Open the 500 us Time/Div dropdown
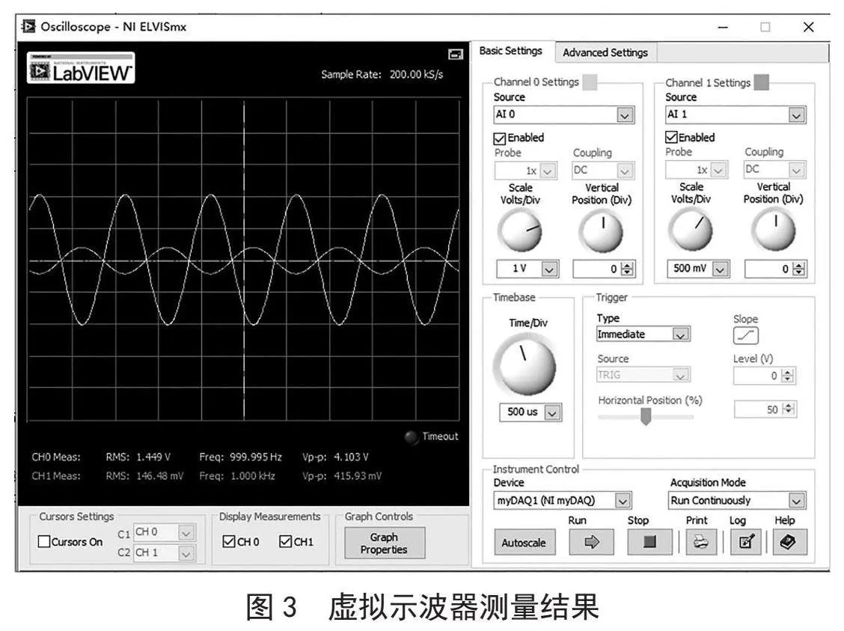Viewport: 844px width, 631px height. 552,412
